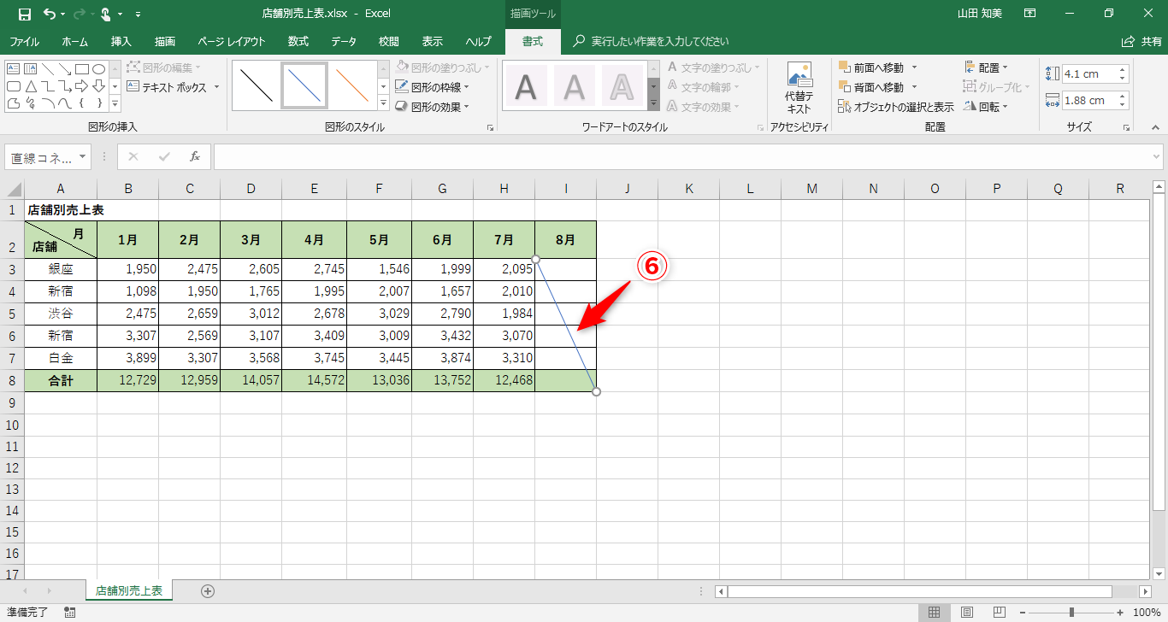The height and width of the screenshot is (622, 1168).
Task: Choose the oval shape
Action: coord(98,68)
